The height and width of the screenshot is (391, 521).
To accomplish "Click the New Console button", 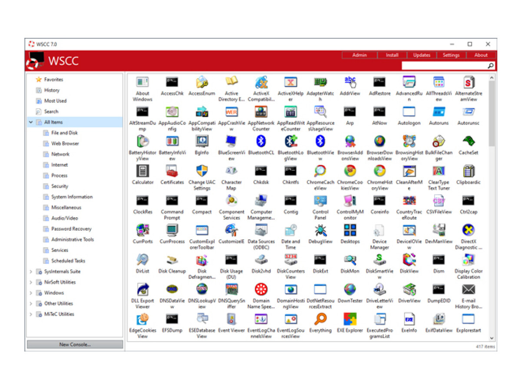I will pyautogui.click(x=75, y=345).
